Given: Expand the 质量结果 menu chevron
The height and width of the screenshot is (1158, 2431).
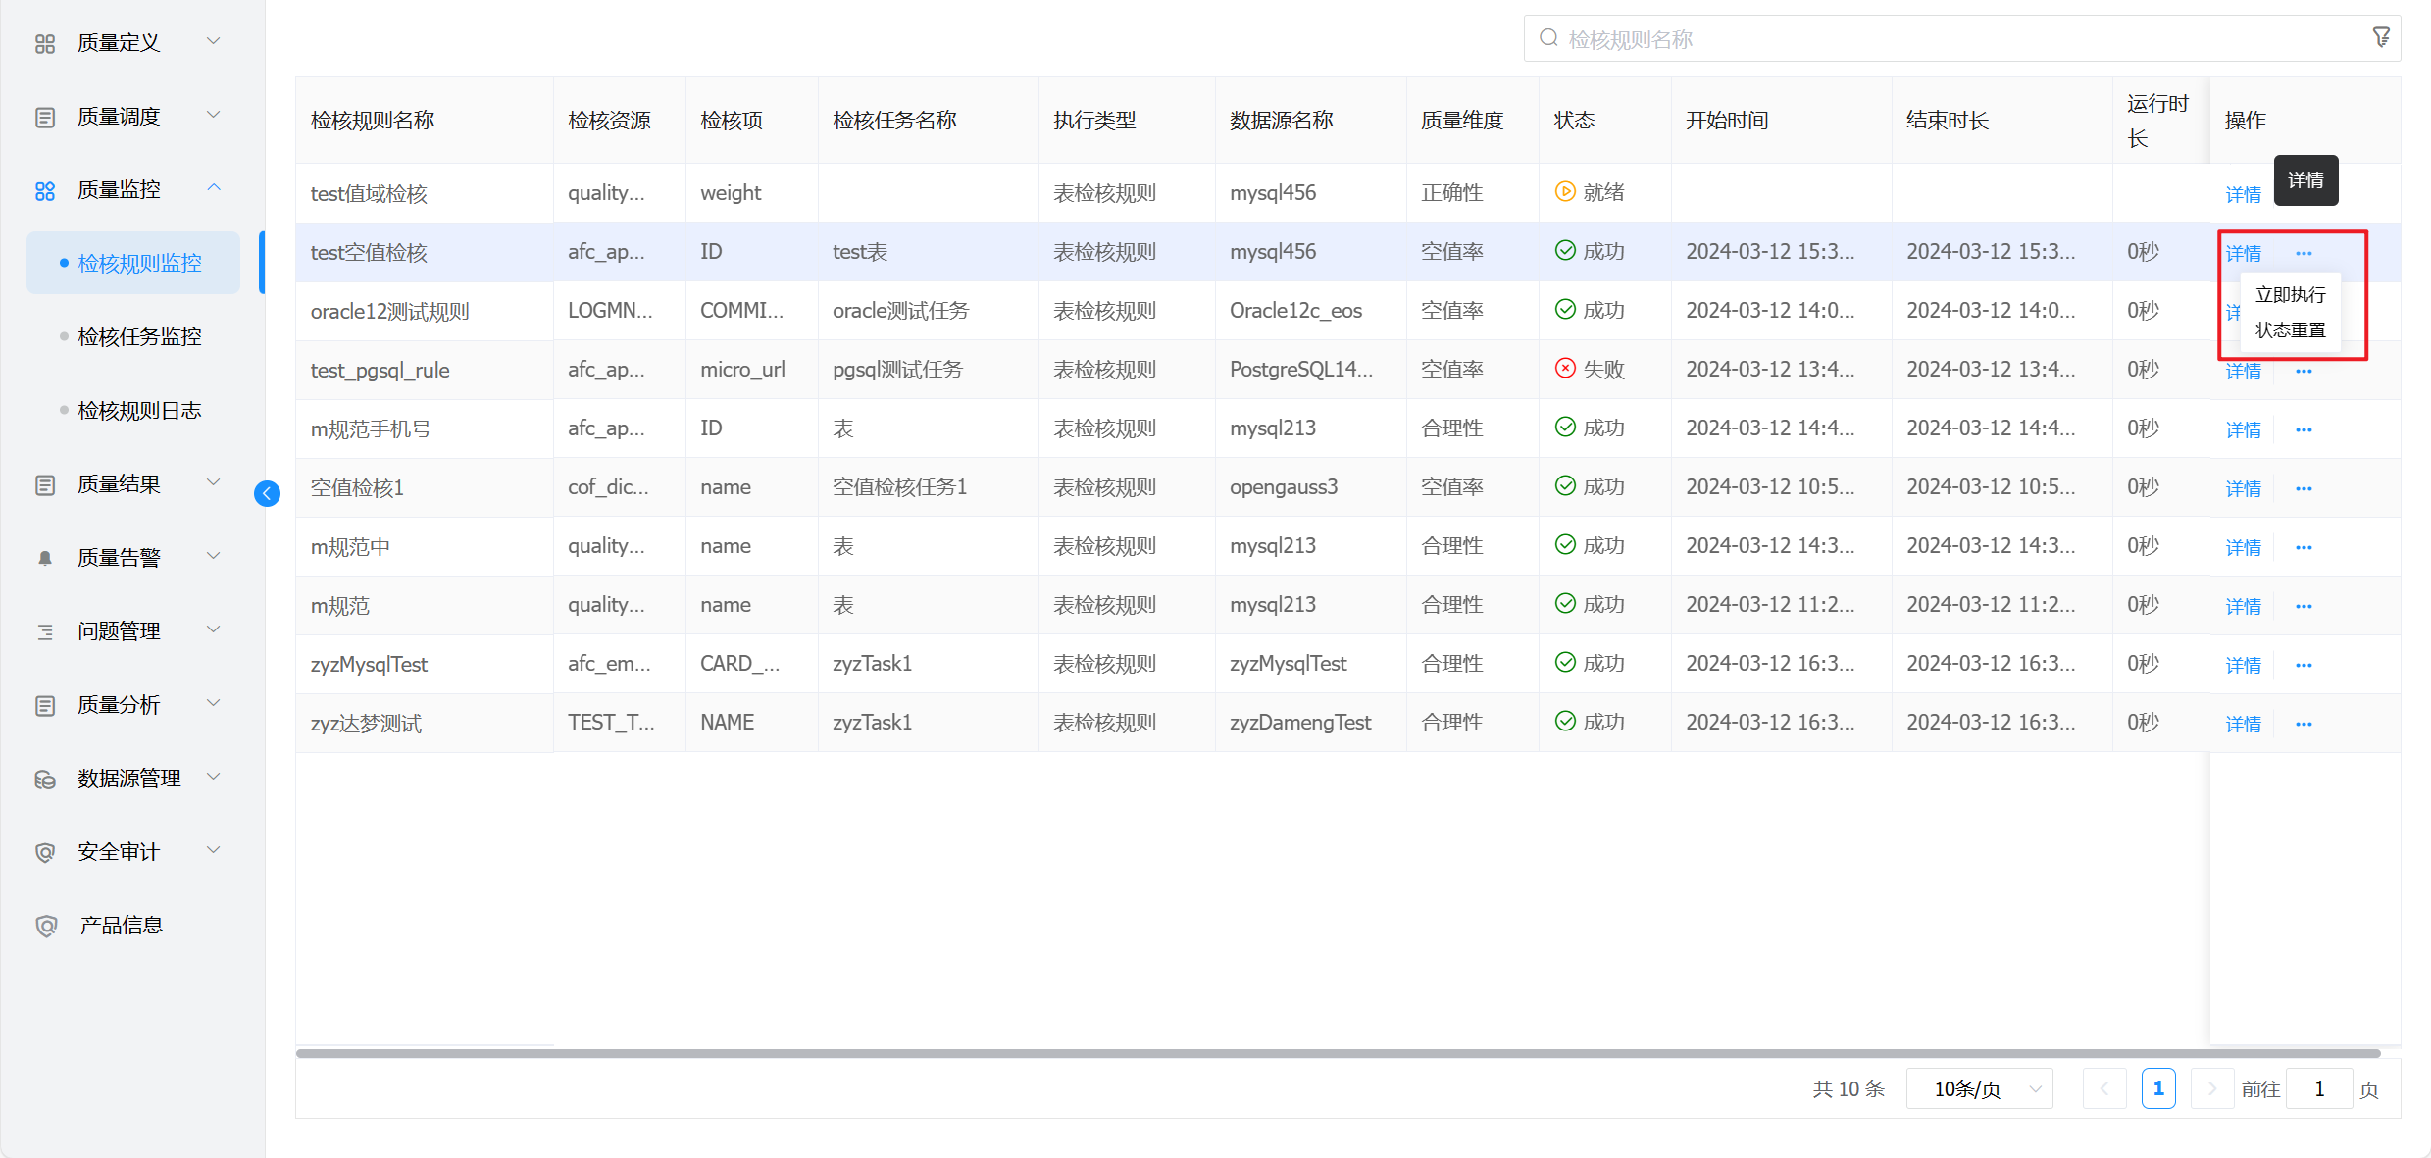Looking at the screenshot, I should point(214,482).
